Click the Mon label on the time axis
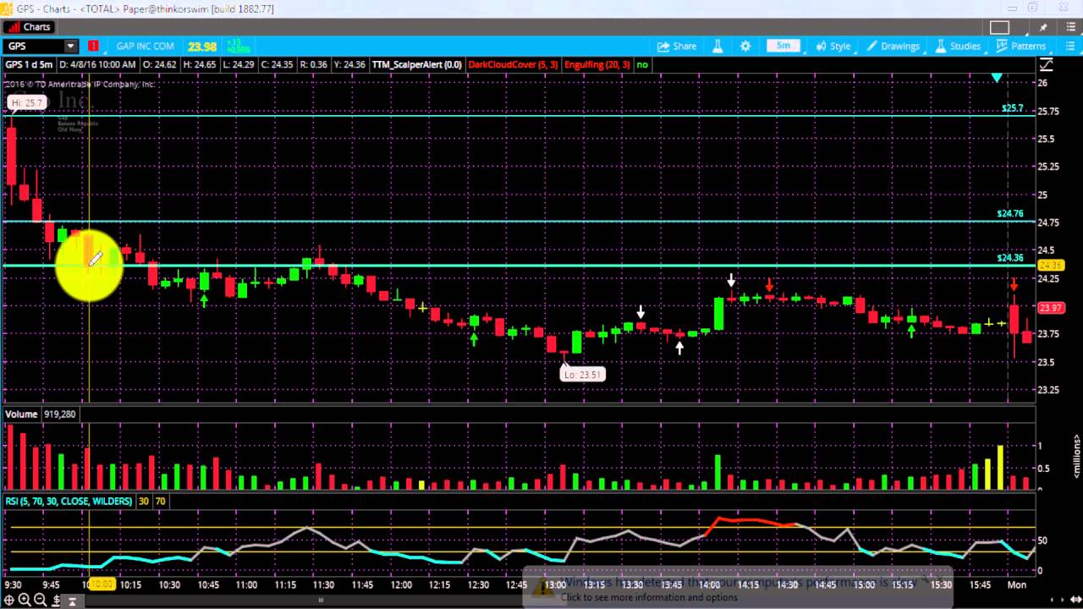Viewport: 1083px width, 609px height. click(x=1017, y=584)
